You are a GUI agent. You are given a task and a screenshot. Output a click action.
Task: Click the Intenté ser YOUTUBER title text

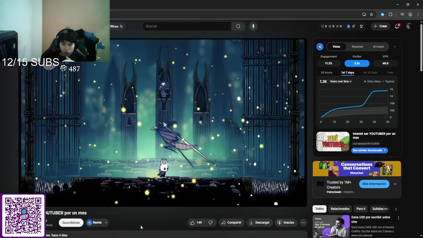[x=374, y=136]
